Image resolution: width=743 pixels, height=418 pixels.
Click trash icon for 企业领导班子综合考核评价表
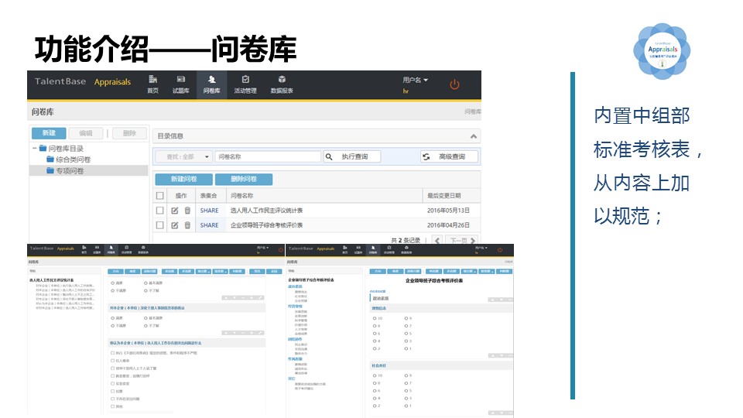click(187, 225)
